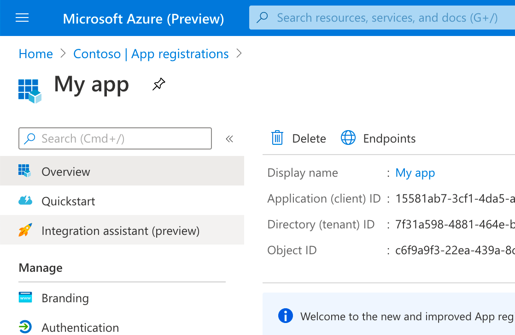Focus the sidebar Search (Cmd+/) field
Screen dimensions: 515x335
point(115,138)
